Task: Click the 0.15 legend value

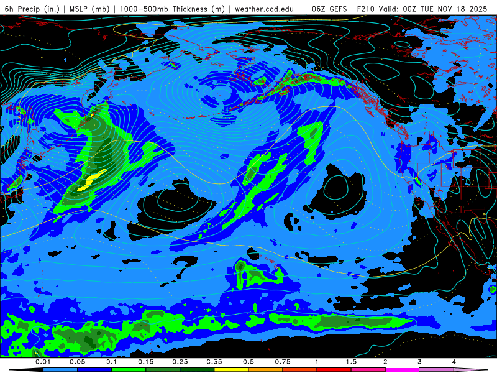Action: click(x=146, y=362)
